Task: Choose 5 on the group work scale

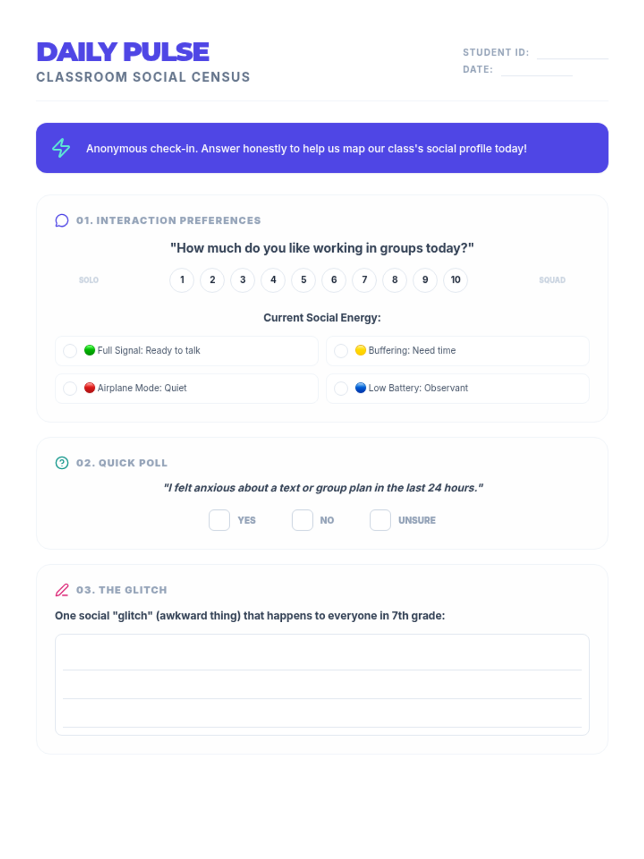Action: (303, 280)
